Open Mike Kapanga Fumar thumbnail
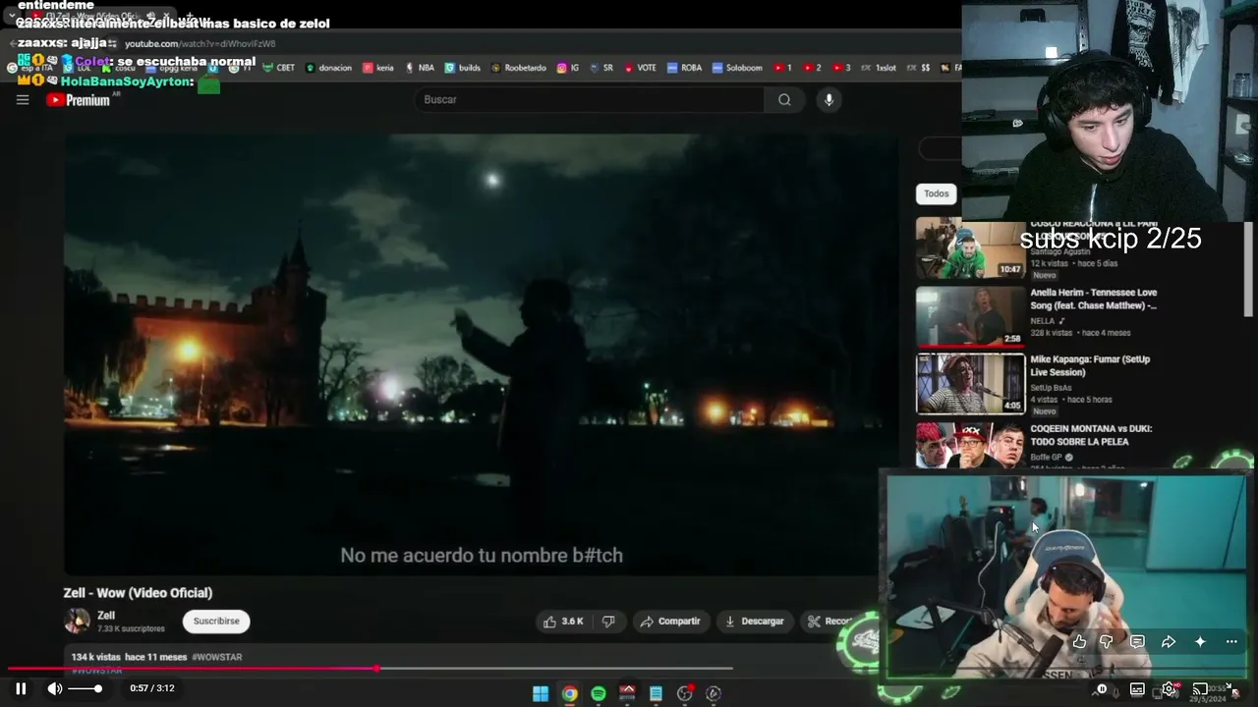Image resolution: width=1258 pixels, height=707 pixels. pos(970,384)
